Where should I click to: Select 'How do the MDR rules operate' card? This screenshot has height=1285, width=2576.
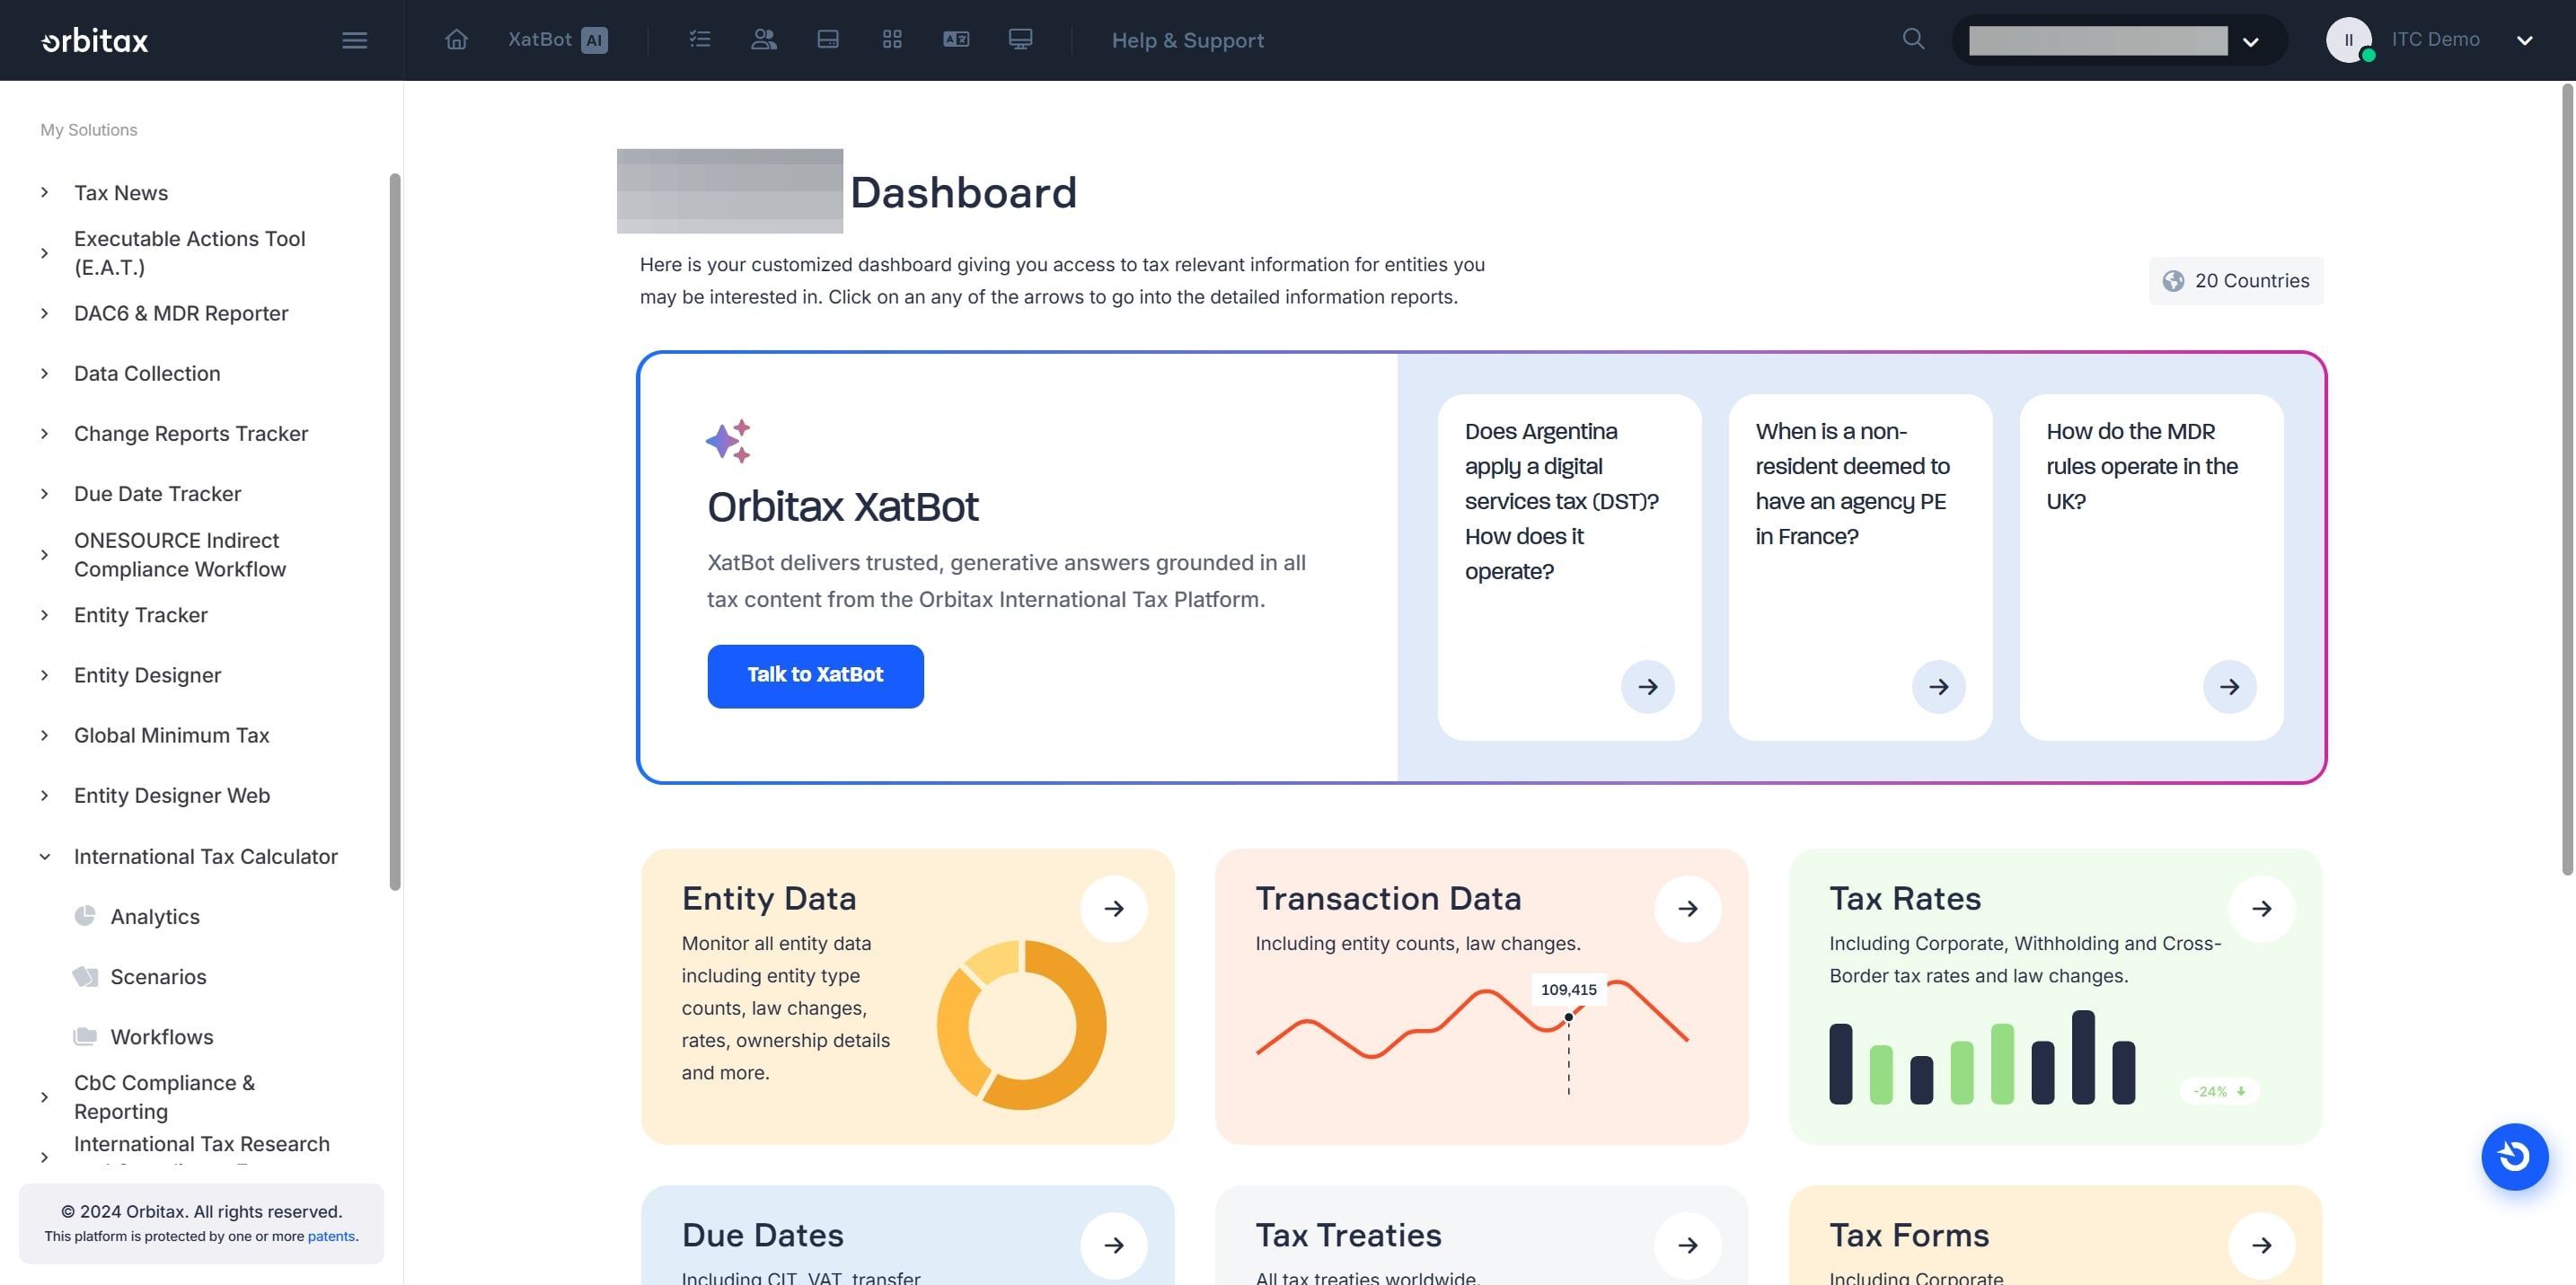[x=2151, y=567]
